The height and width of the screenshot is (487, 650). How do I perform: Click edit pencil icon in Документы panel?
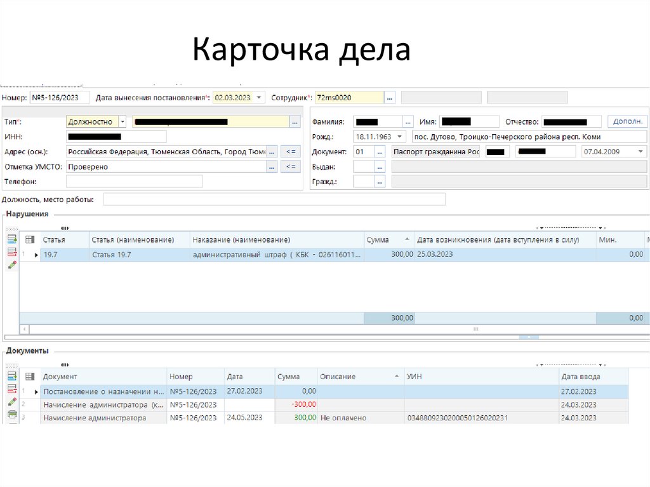[x=11, y=402]
